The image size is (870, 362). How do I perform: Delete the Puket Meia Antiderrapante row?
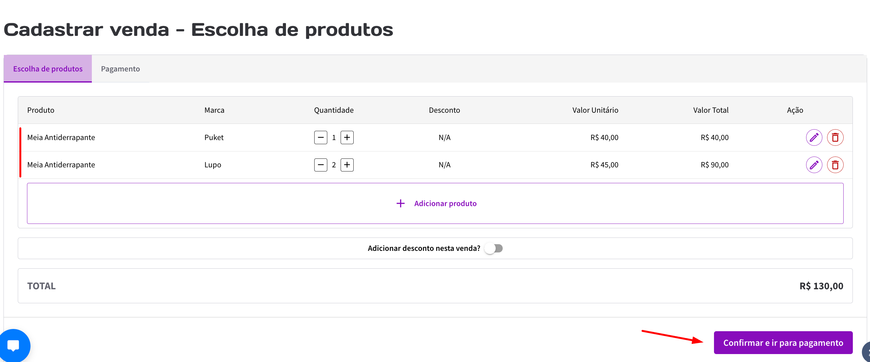834,137
